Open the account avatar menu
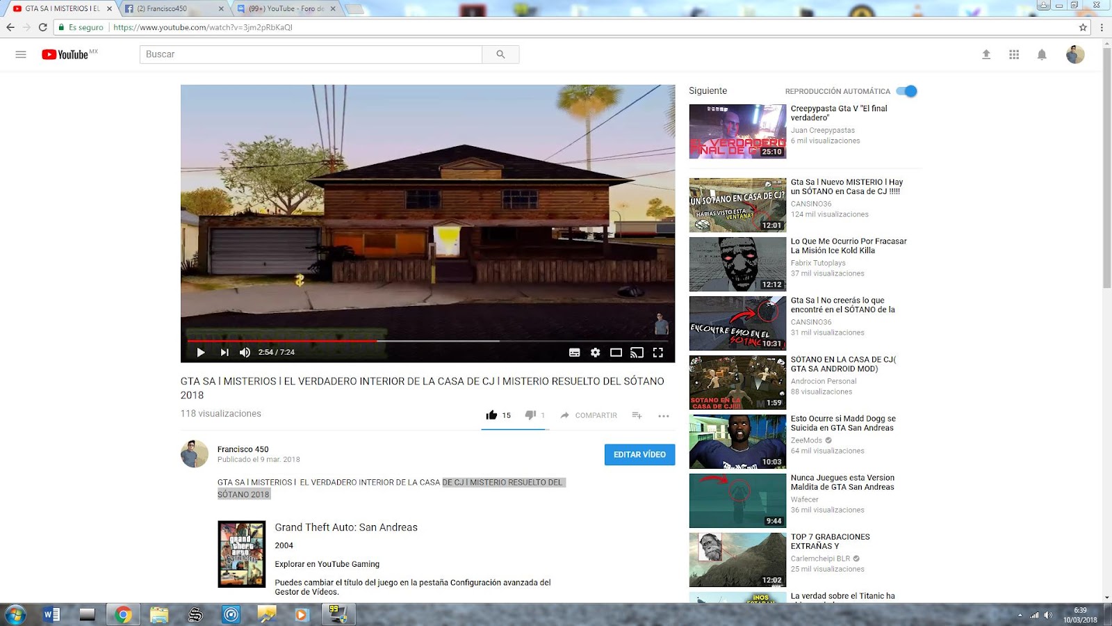 point(1075,54)
